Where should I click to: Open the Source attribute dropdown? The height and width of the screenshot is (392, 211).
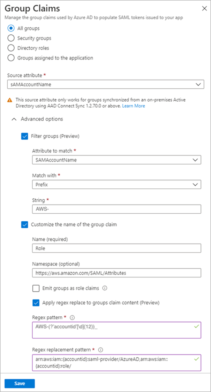pos(104,84)
